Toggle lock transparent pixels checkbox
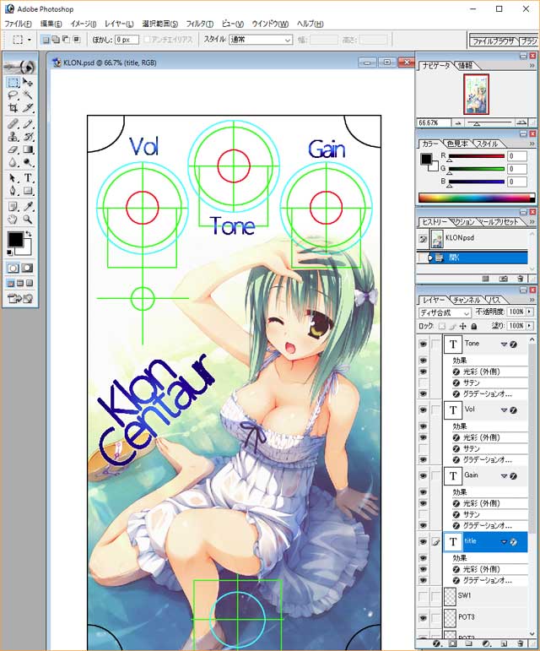This screenshot has width=540, height=651. point(442,326)
